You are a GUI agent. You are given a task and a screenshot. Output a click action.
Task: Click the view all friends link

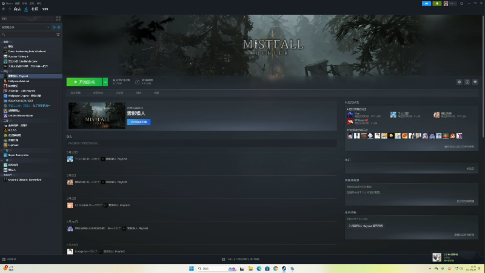tap(459, 147)
